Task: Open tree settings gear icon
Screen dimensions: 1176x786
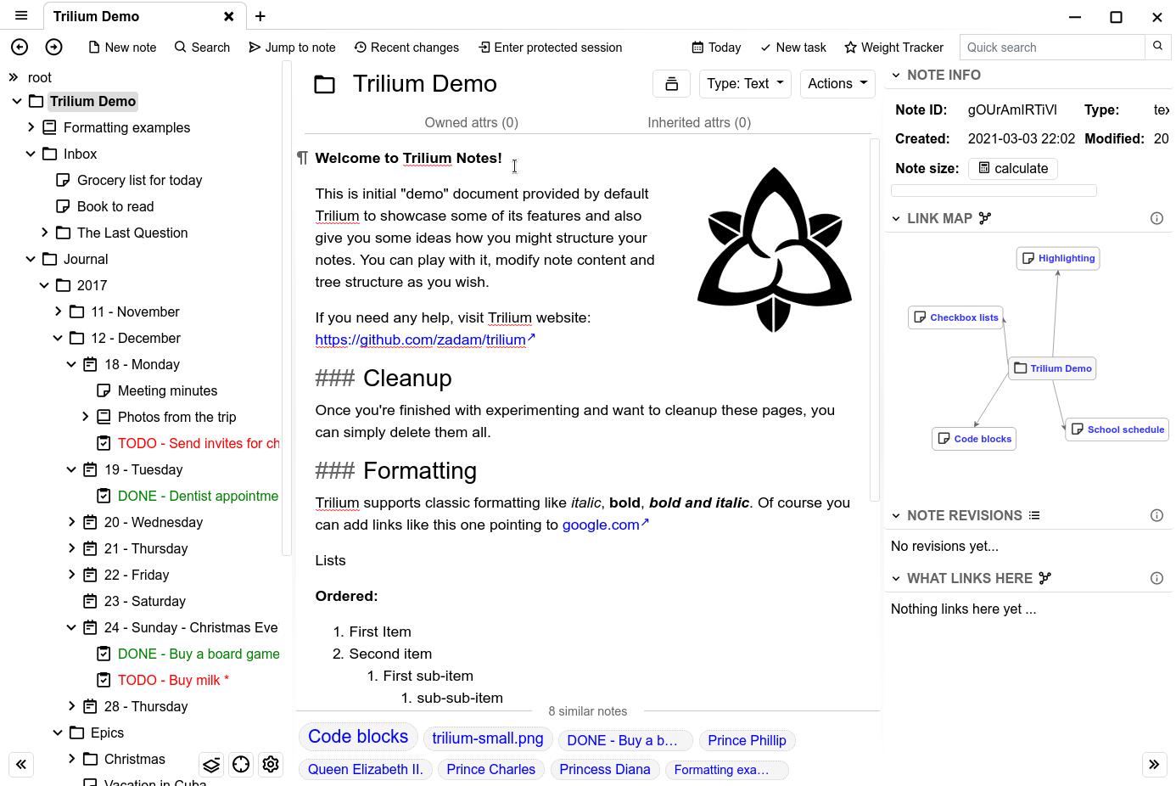Action: (271, 765)
